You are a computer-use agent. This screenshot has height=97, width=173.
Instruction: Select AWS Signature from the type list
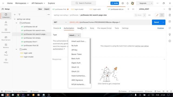pyautogui.click(x=77, y=80)
